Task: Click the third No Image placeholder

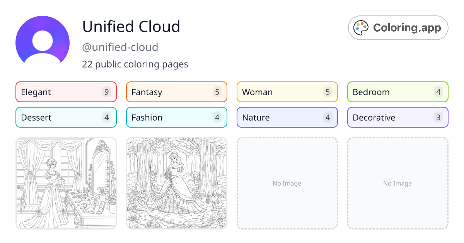Action: 287,183
